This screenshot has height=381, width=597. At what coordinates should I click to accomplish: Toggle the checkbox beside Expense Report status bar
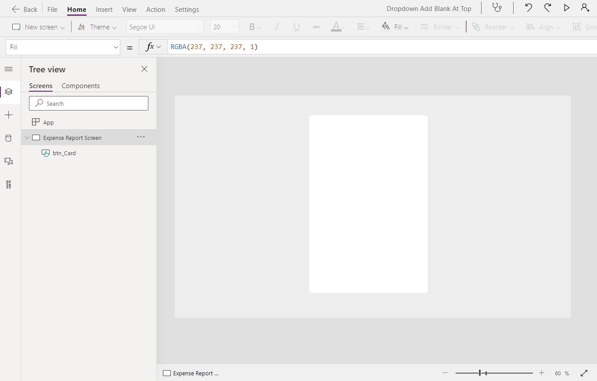click(166, 373)
